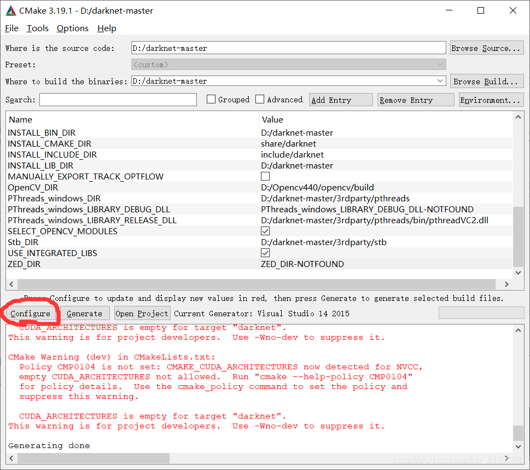Open Environment settings button
Viewport: 530px width, 470px height.
click(x=491, y=100)
